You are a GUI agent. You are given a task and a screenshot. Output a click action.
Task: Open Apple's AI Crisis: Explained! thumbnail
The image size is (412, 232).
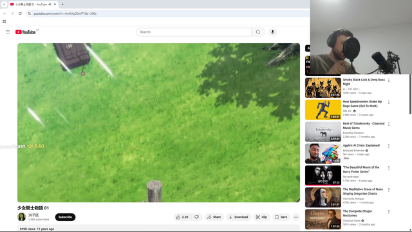(323, 153)
